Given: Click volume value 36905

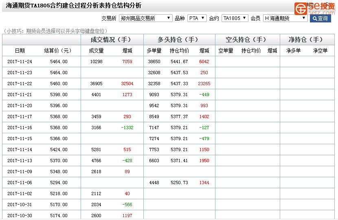Looking at the screenshot, I should [96, 84].
